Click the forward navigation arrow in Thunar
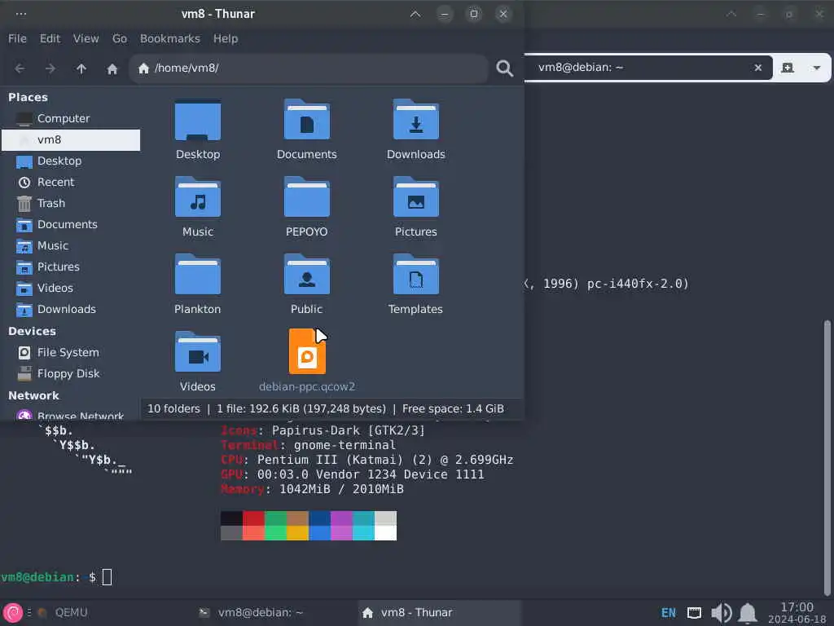 click(x=50, y=68)
